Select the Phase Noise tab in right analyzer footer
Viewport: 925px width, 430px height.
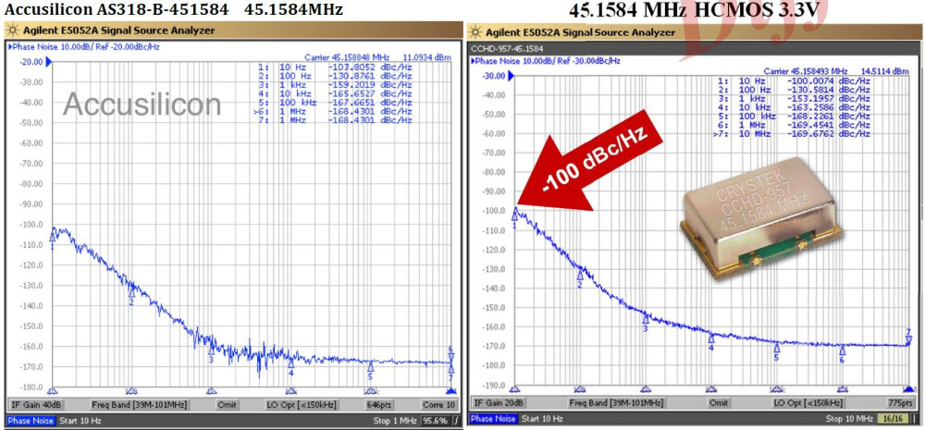pos(494,419)
